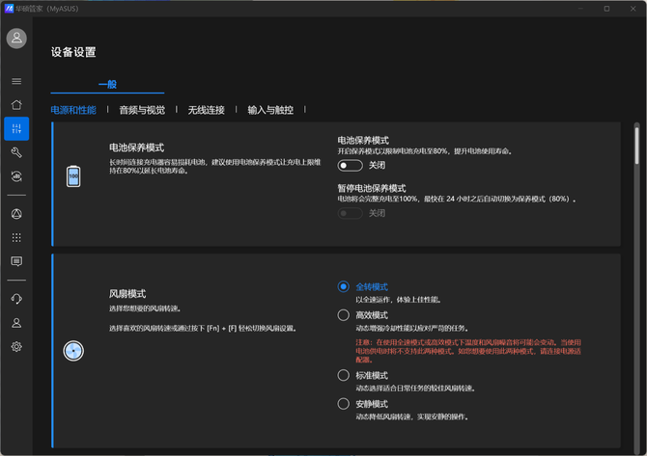The height and width of the screenshot is (456, 647).
Task: Toggle the 暂停电池保养模式 switch
Action: tap(350, 213)
